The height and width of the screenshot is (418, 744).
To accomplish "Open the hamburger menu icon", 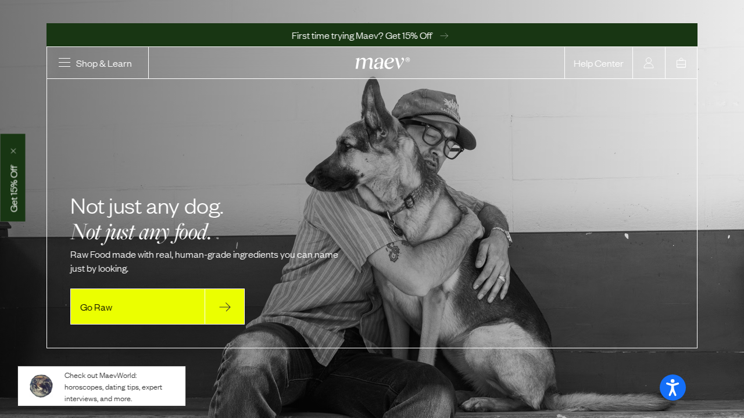I will coord(65,63).
